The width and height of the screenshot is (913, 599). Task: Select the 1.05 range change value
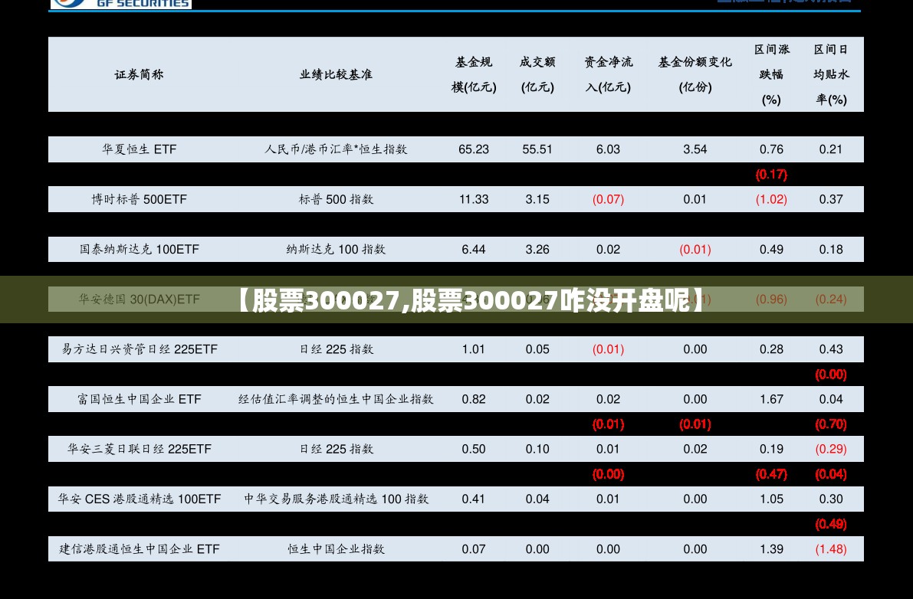point(771,499)
